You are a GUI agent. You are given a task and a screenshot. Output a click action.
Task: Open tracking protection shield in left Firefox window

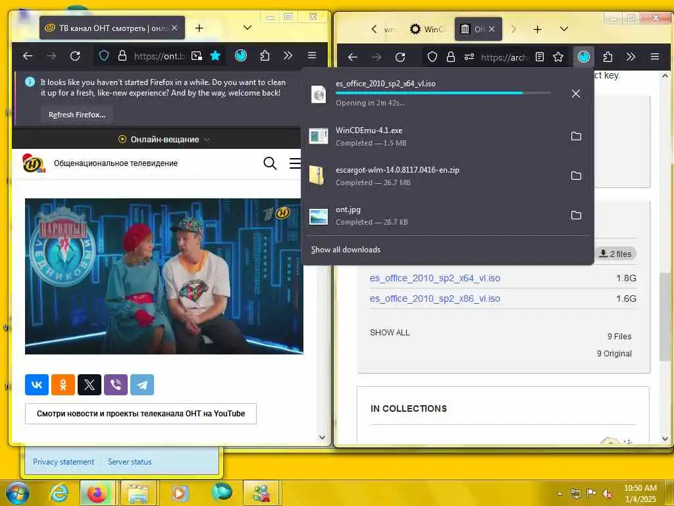[103, 56]
